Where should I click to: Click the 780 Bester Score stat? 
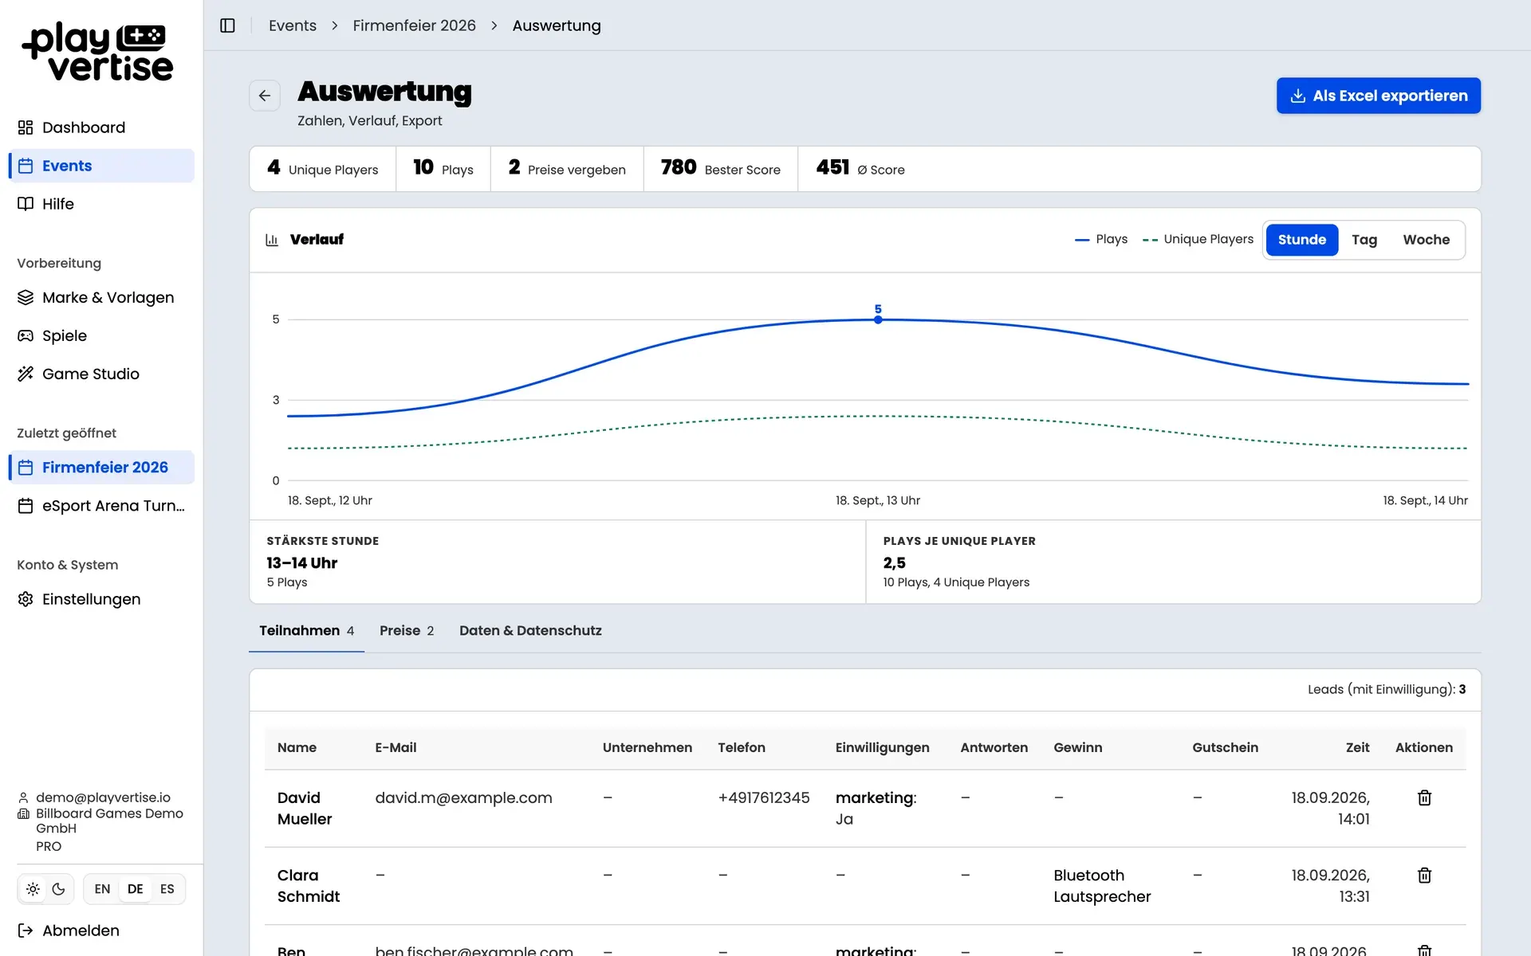coord(720,168)
